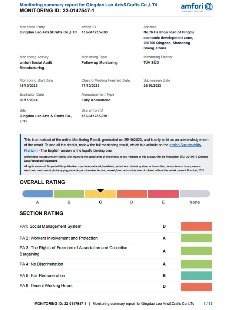Click the Monitoring Activity amfori Social Audit value
The height and width of the screenshot is (310, 225).
37,65
